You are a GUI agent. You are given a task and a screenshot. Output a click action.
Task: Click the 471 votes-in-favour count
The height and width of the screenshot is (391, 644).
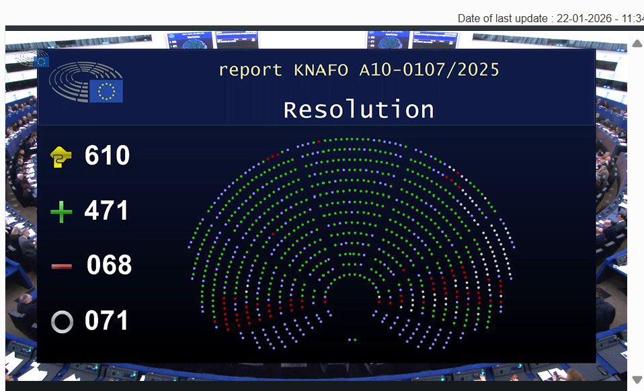click(108, 210)
